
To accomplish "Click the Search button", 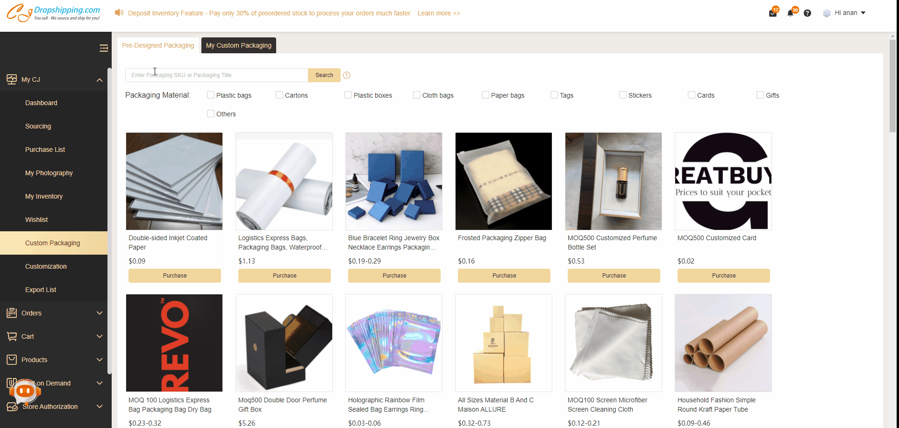I will [x=324, y=75].
